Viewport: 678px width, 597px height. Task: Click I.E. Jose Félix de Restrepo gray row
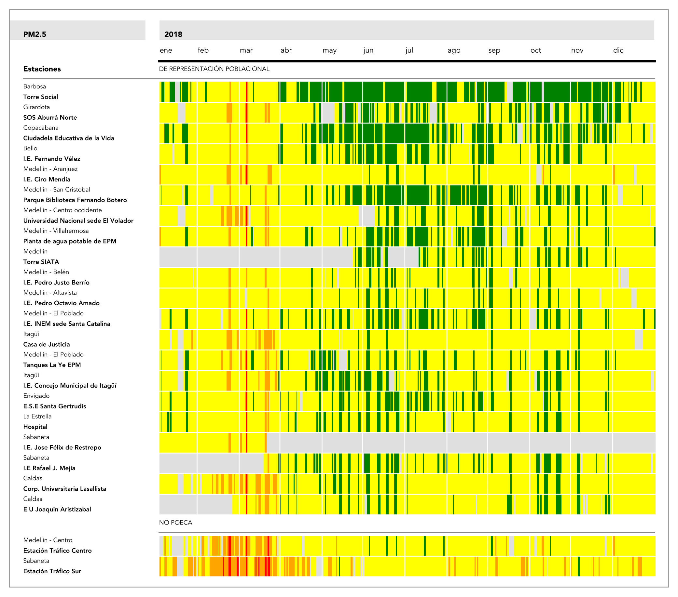[464, 443]
